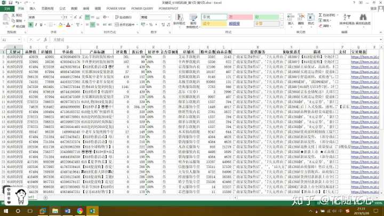Click the AutoSum sigma icon

point(321,15)
